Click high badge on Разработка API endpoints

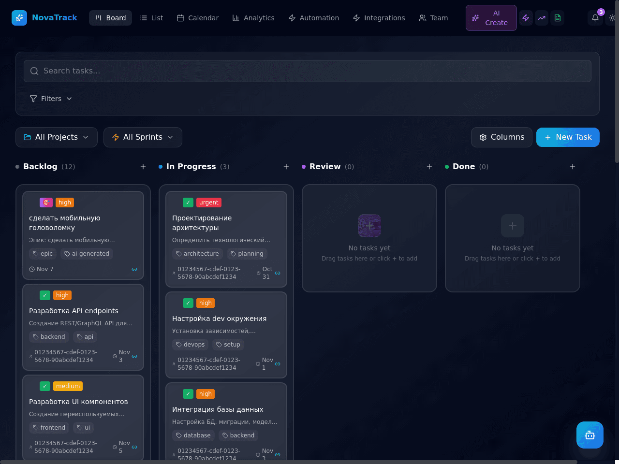click(x=62, y=295)
